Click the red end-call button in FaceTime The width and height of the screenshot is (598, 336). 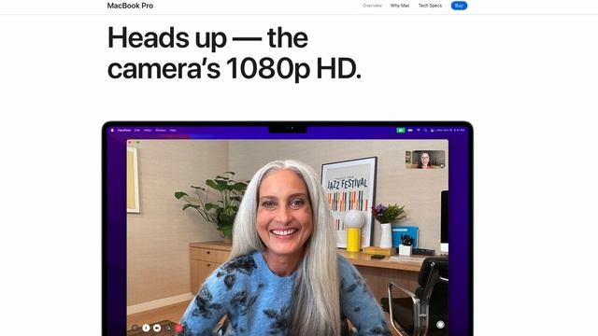point(178,328)
